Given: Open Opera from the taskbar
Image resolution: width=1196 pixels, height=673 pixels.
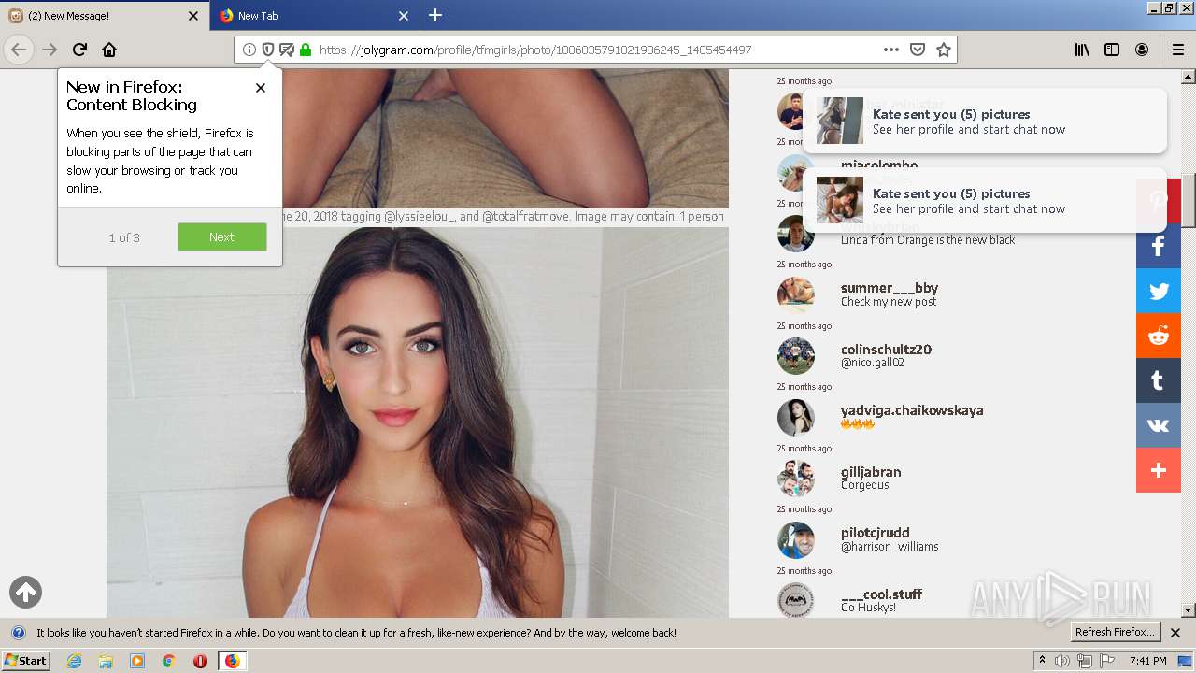Looking at the screenshot, I should coord(200,661).
